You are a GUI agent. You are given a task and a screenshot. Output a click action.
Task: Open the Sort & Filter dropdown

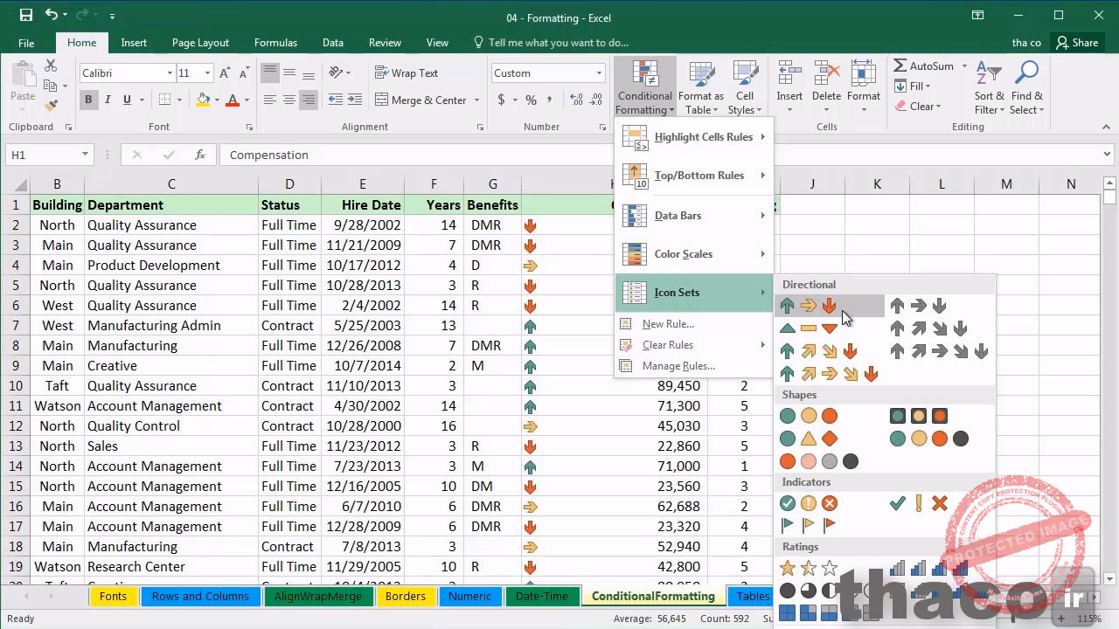990,87
